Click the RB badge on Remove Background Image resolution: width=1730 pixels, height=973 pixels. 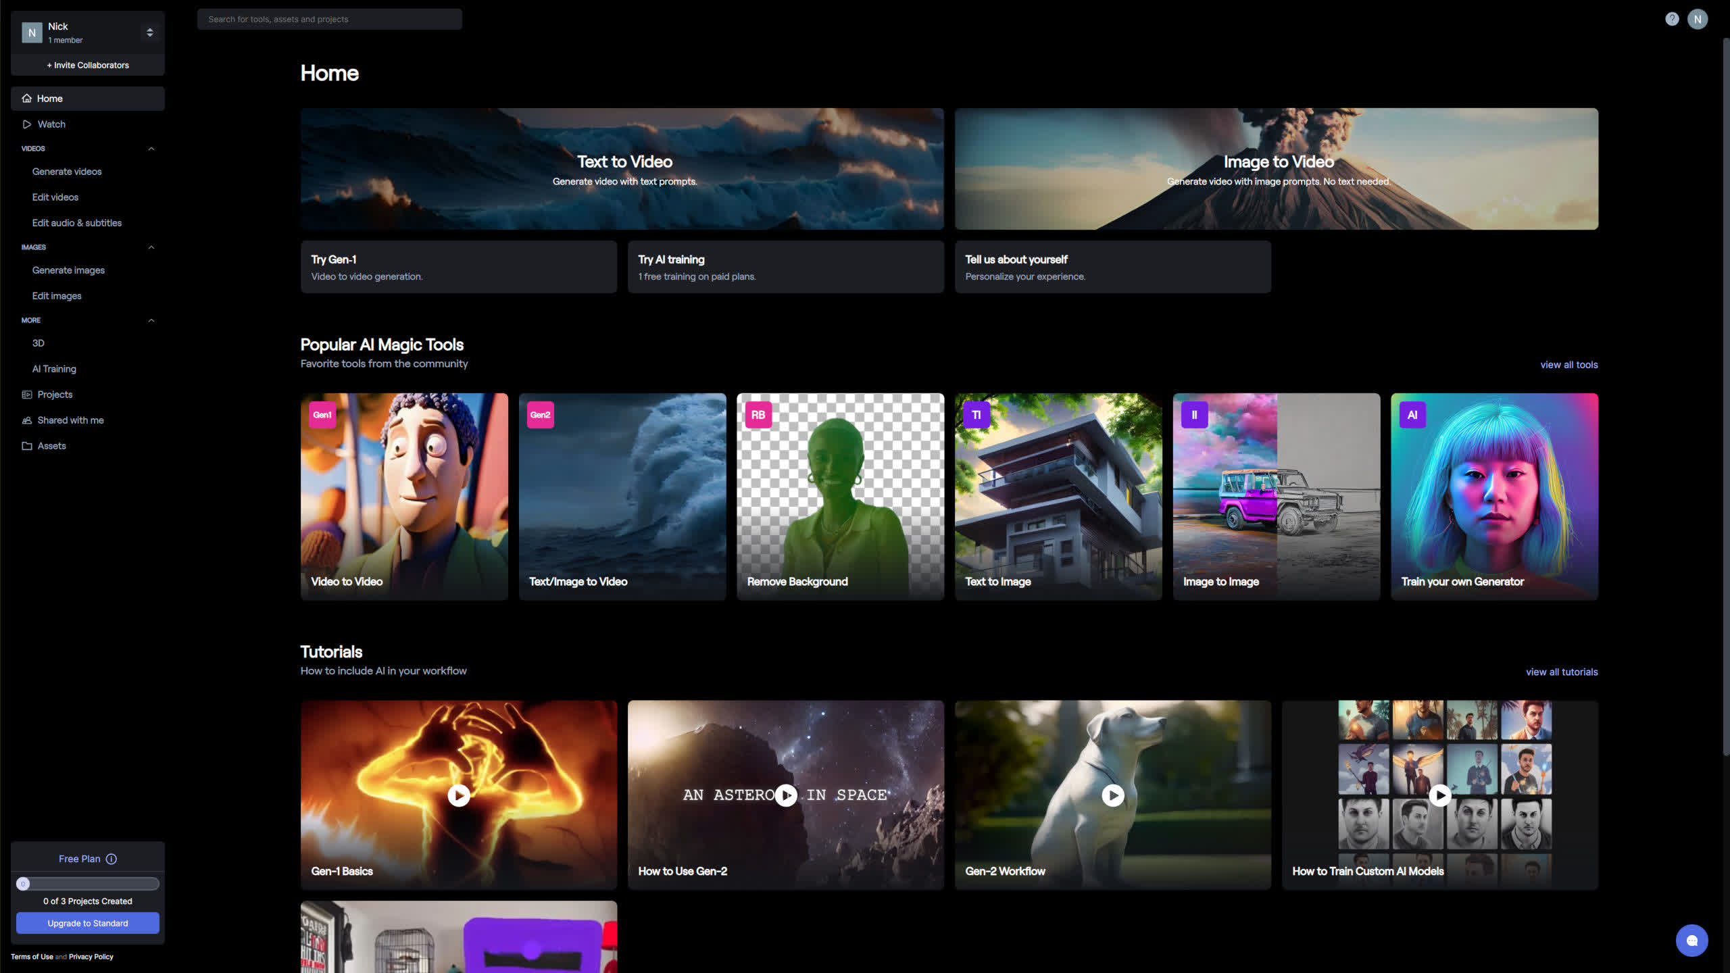coord(758,415)
